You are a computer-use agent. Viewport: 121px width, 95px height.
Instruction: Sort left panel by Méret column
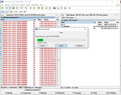40,20
